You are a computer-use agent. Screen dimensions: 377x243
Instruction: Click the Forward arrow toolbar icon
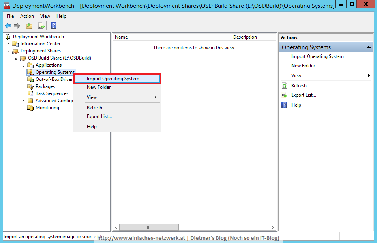pos(17,26)
